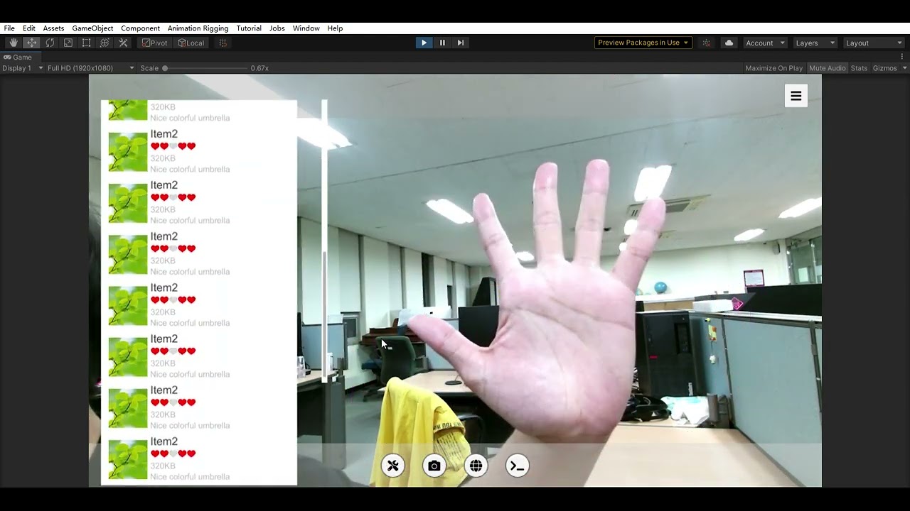The image size is (910, 511).
Task: Toggle Maximize On Play
Action: (773, 68)
